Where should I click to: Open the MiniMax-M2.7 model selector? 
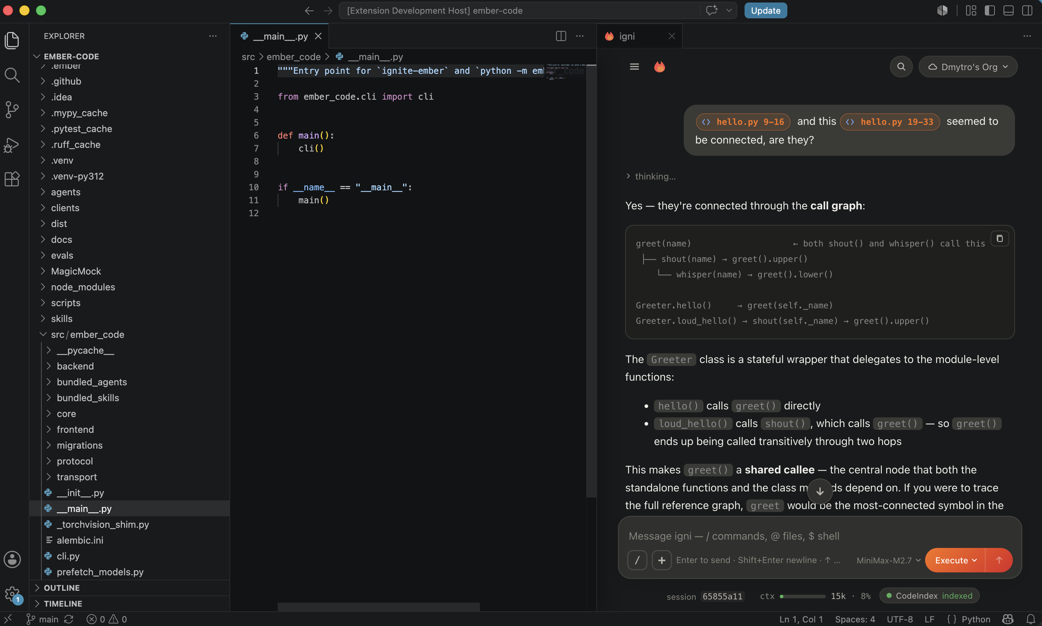pos(888,560)
